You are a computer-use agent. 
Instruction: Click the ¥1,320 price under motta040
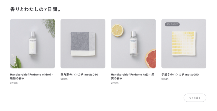coord(64,79)
